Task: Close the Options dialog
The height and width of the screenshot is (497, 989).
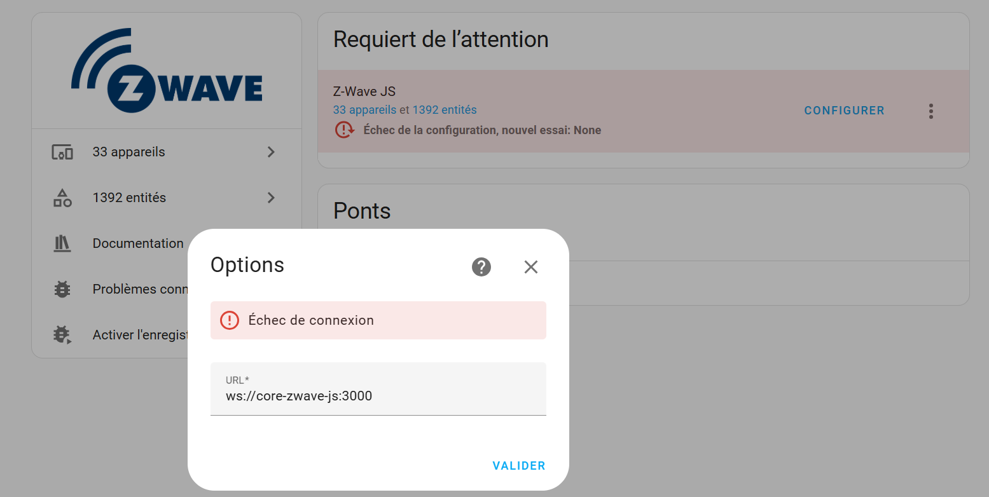Action: (531, 267)
